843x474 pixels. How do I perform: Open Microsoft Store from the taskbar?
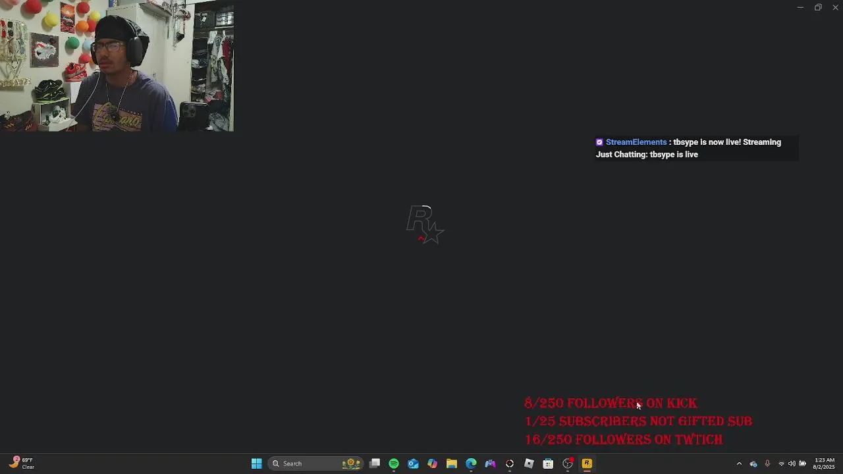(548, 463)
